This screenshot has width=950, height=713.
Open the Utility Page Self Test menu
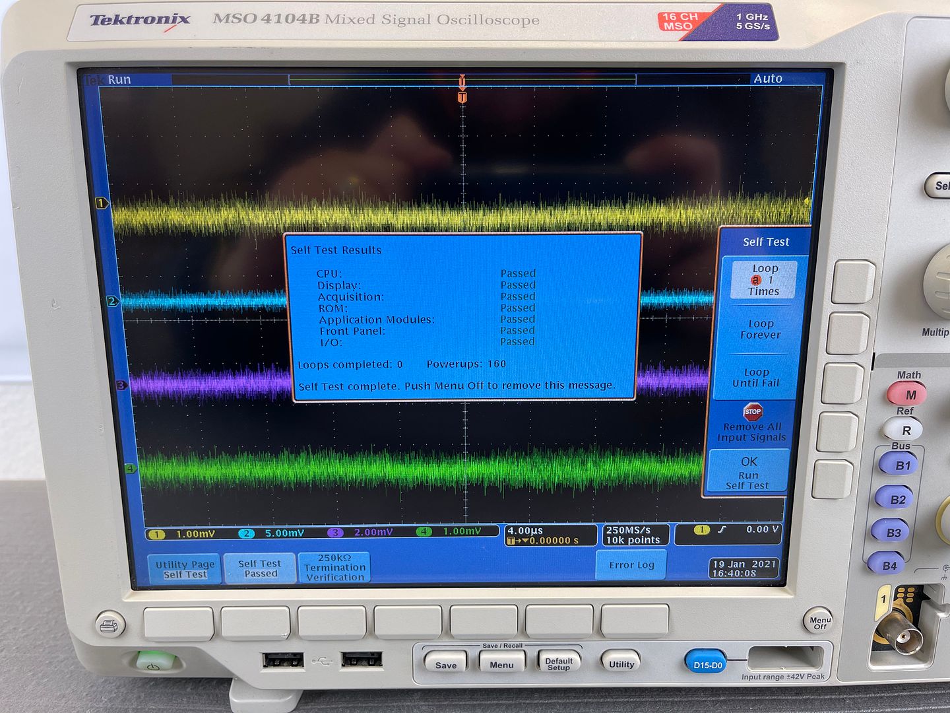coord(185,568)
